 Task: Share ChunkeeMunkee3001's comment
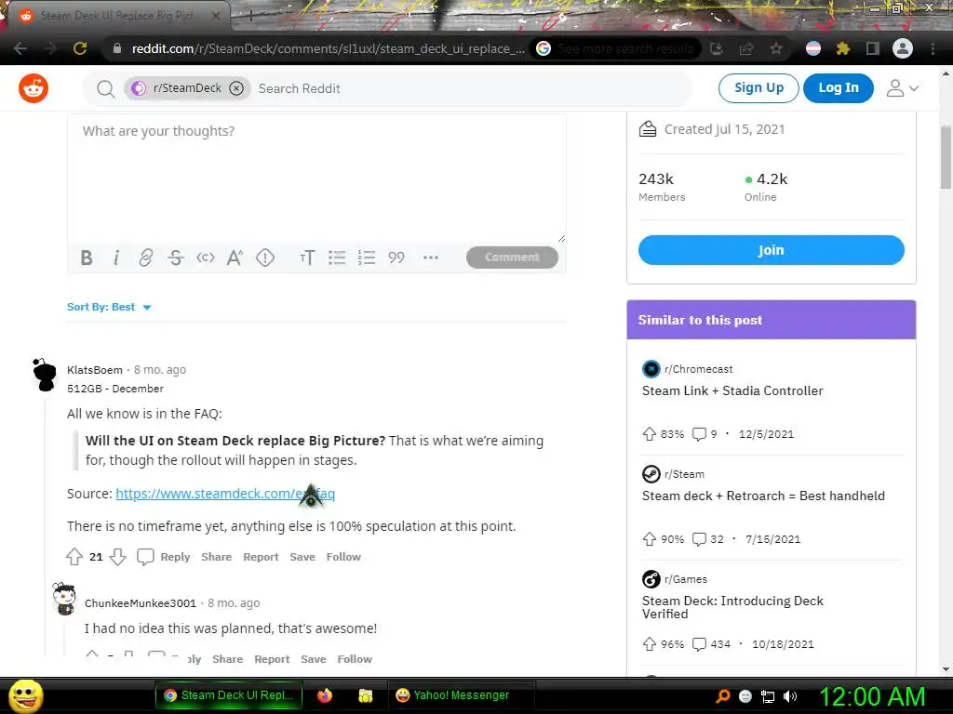click(x=227, y=659)
